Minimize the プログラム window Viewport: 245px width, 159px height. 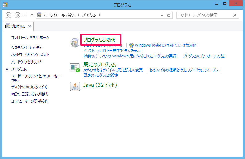(x=217, y=4)
